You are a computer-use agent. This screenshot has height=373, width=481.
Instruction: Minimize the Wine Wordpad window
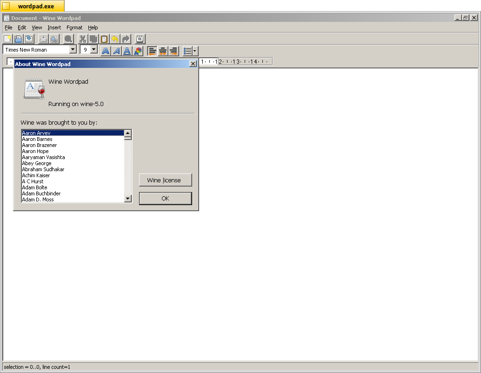click(x=458, y=18)
